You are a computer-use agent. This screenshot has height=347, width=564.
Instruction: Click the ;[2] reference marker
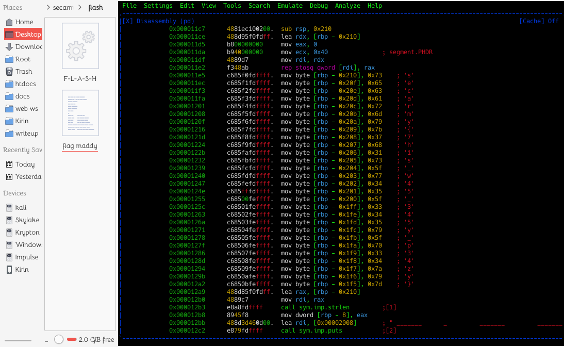coord(389,331)
